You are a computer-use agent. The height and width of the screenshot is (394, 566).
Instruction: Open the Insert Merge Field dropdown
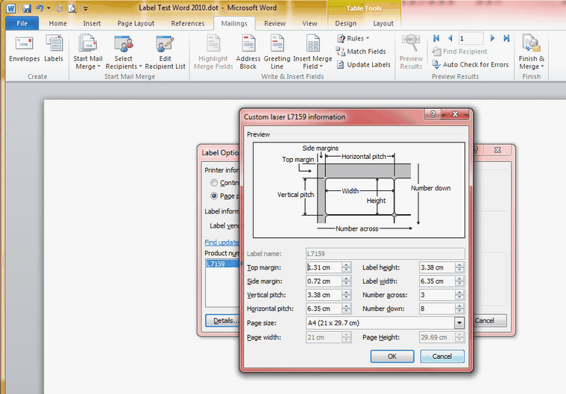coord(312,52)
